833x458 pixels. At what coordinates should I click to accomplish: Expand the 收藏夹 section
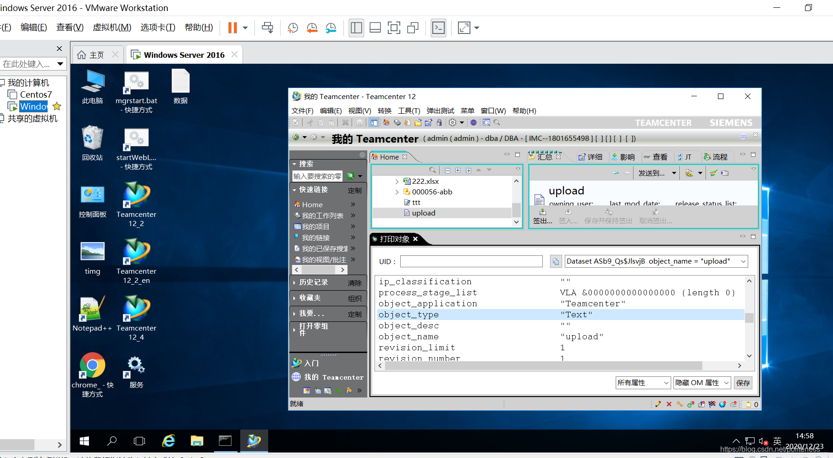coord(294,298)
